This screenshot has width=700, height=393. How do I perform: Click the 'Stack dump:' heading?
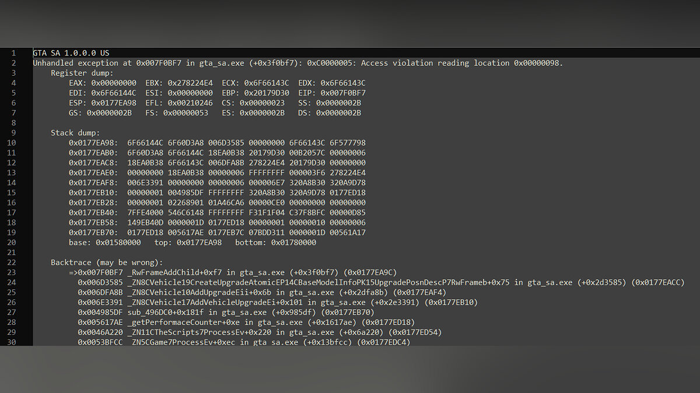pos(75,133)
